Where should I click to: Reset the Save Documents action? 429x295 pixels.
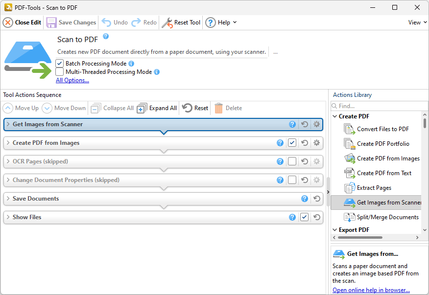pos(317,199)
